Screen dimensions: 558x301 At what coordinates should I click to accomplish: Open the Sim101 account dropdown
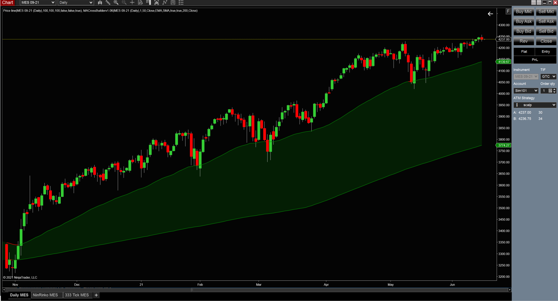[526, 91]
